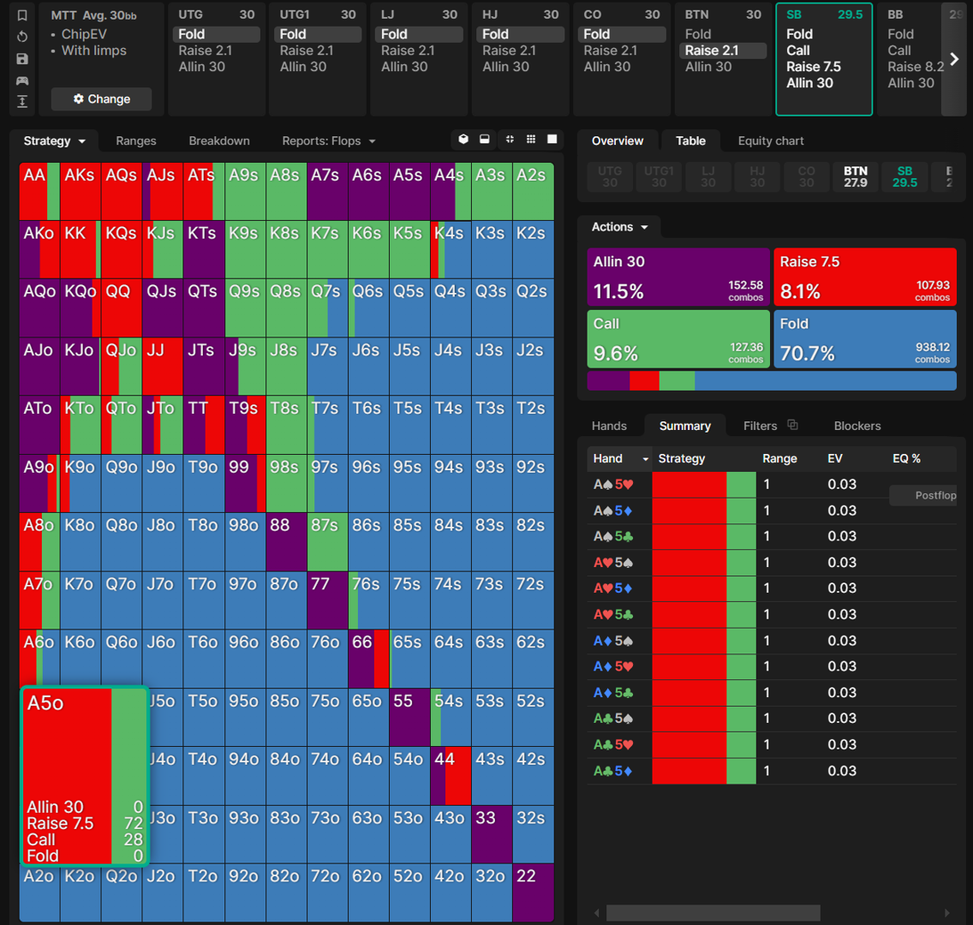Open the Strategy dropdown
The image size is (973, 925).
(55, 141)
